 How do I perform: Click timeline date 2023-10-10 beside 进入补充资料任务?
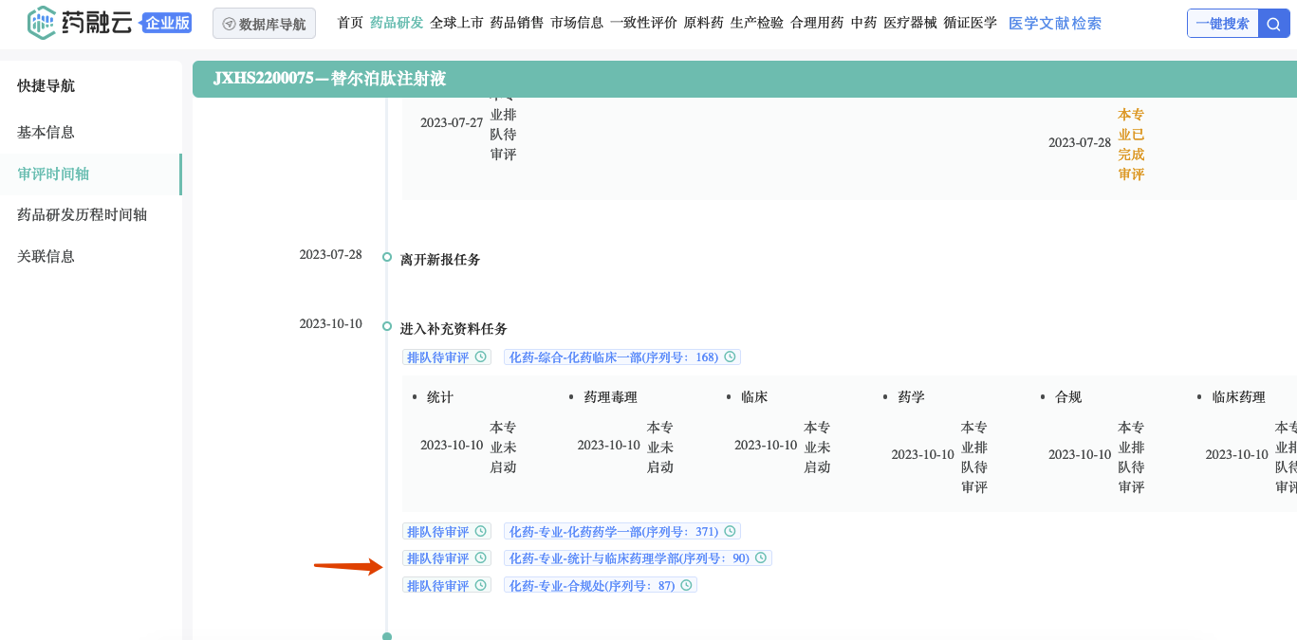[x=330, y=324]
